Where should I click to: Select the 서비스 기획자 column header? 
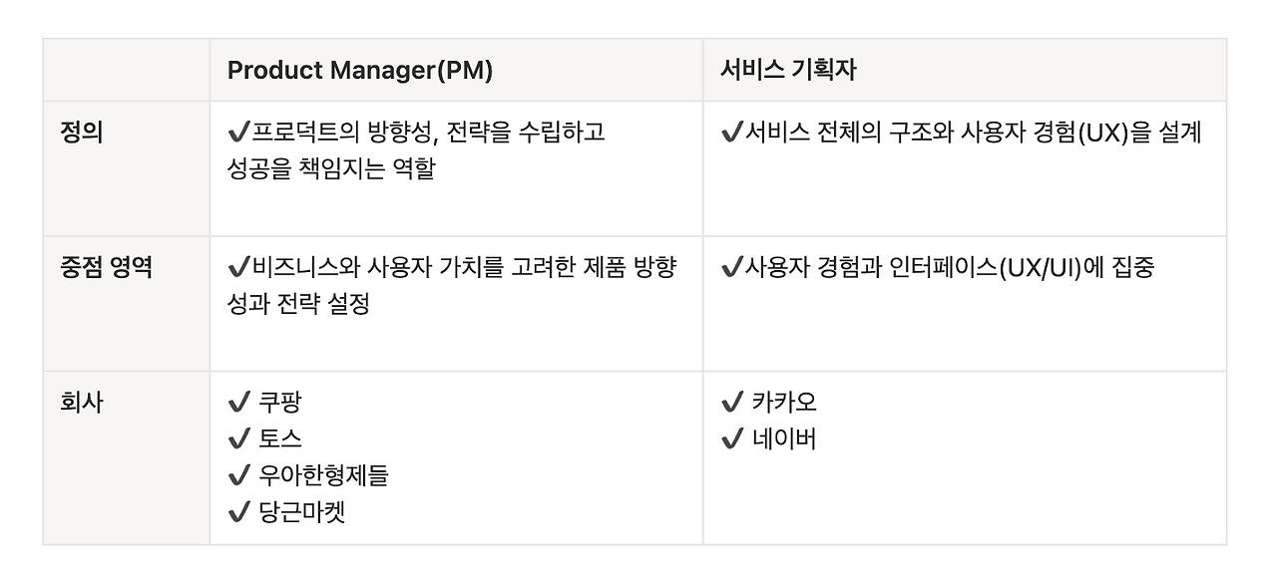coord(788,71)
